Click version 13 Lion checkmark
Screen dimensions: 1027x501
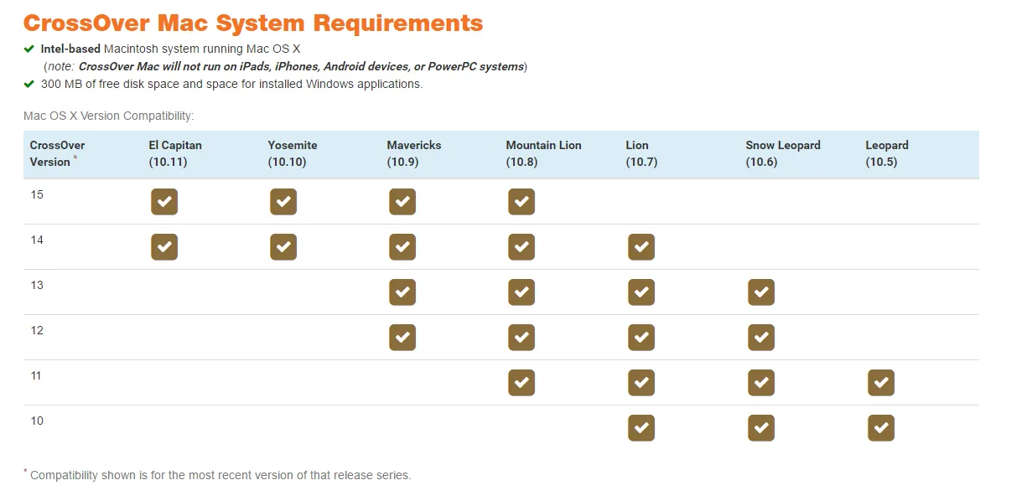coord(641,292)
